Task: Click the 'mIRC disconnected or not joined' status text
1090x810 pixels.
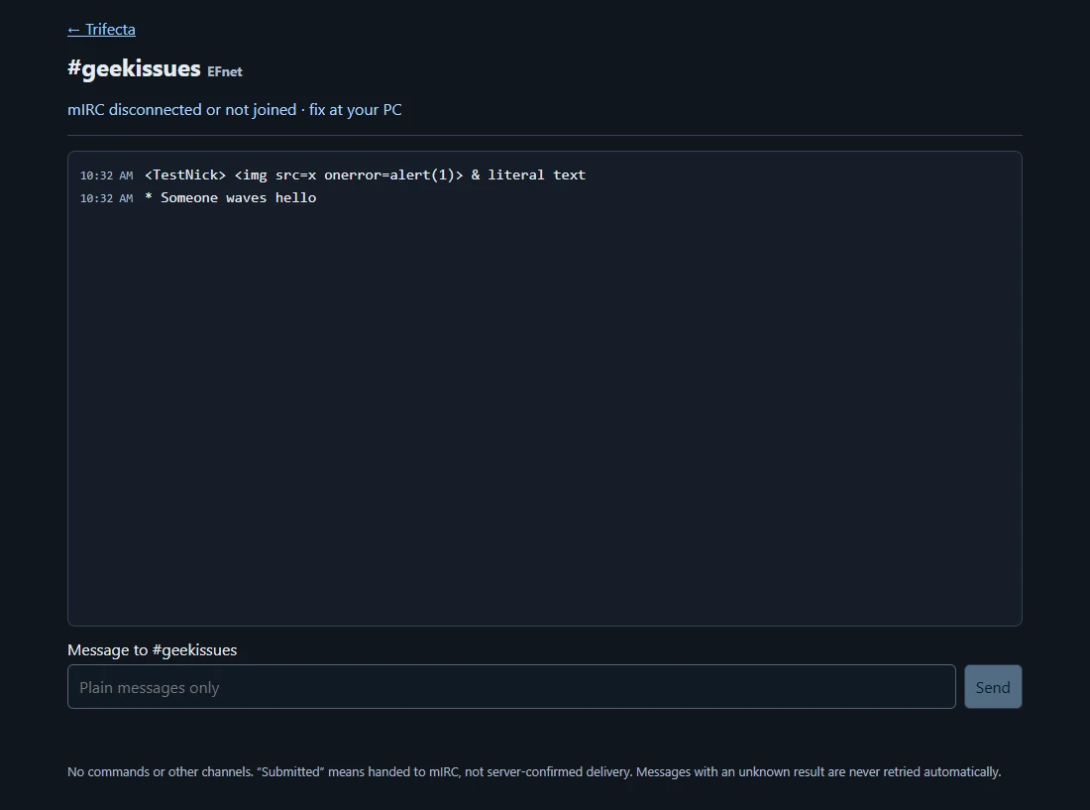Action: [x=234, y=110]
